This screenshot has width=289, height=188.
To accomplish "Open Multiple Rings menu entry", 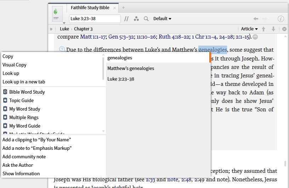I will pos(24,117).
